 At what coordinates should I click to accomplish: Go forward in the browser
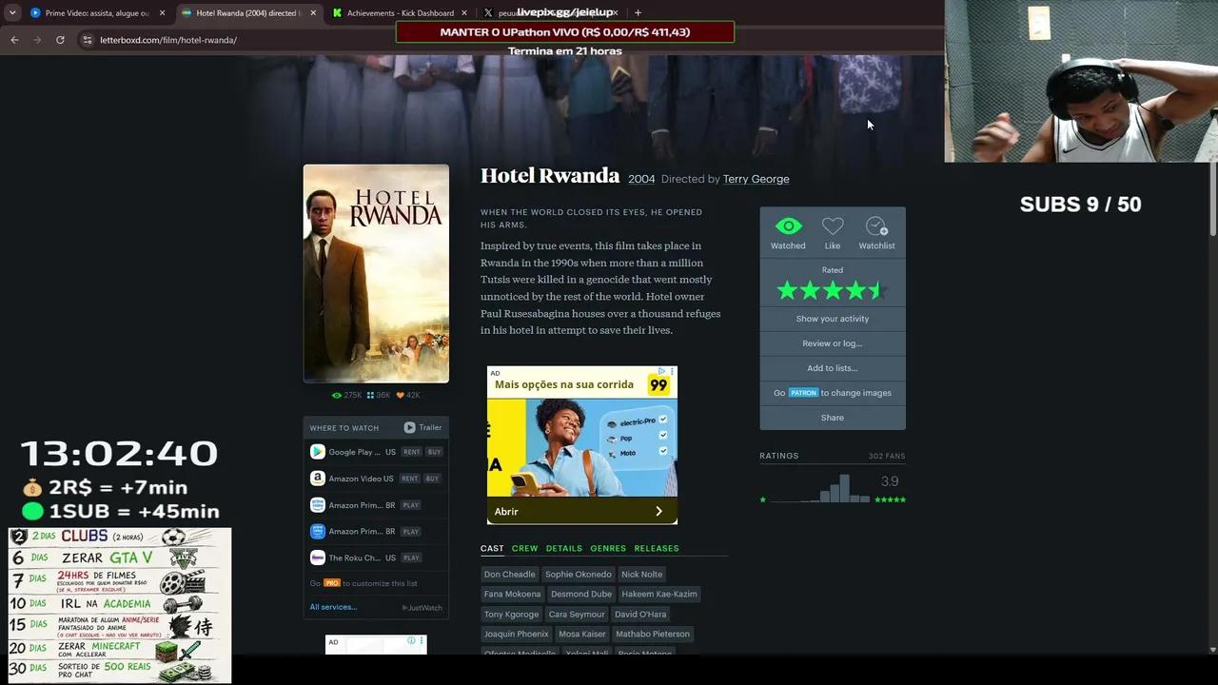(37, 40)
